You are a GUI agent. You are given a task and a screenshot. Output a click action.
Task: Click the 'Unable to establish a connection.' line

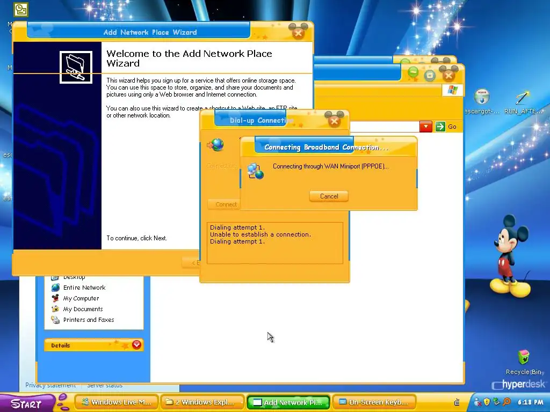[x=260, y=234]
